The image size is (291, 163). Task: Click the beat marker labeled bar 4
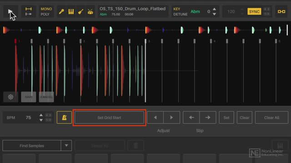pyautogui.click(x=211, y=41)
